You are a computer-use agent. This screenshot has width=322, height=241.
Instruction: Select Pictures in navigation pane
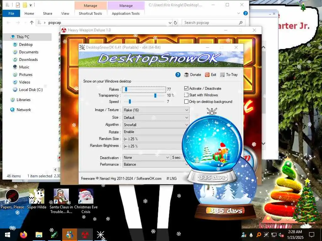tap(26, 75)
